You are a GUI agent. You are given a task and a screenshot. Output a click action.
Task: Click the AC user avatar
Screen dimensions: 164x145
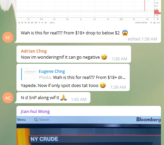8,98
